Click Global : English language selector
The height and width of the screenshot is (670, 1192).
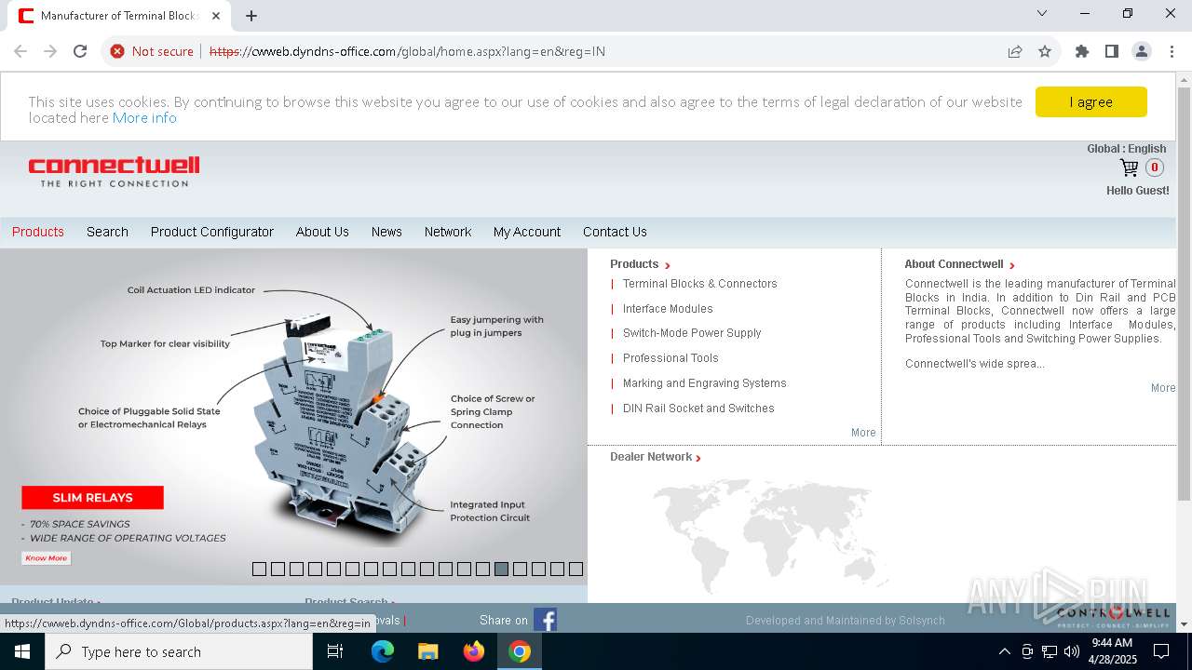click(x=1126, y=149)
